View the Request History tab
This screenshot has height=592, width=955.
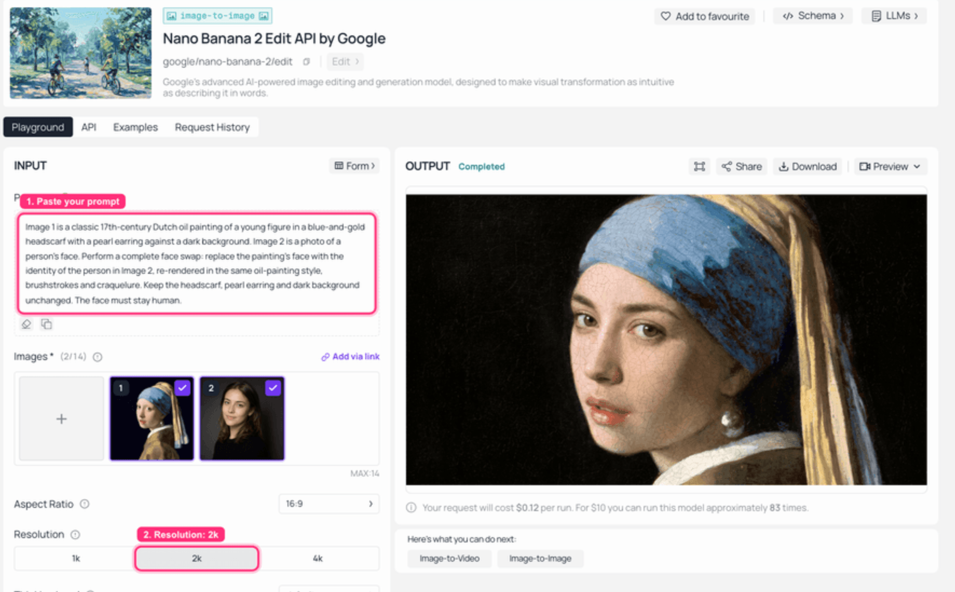(212, 127)
